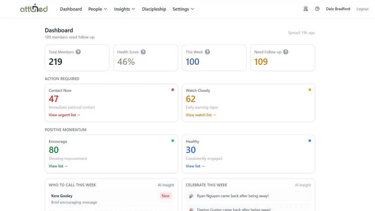Click Ryan Nguyen came back message
The width and height of the screenshot is (375, 211).
click(x=233, y=196)
